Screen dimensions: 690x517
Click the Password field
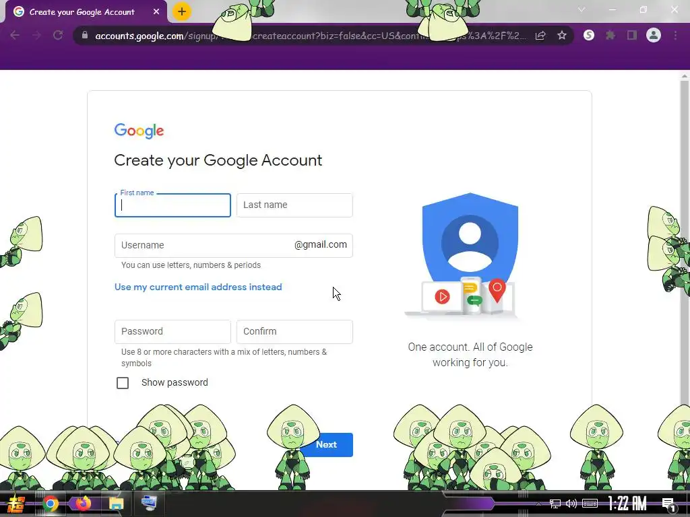(x=172, y=331)
